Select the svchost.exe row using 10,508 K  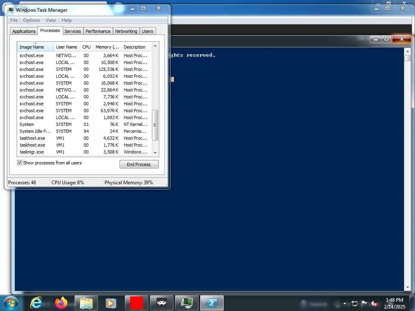click(84, 62)
